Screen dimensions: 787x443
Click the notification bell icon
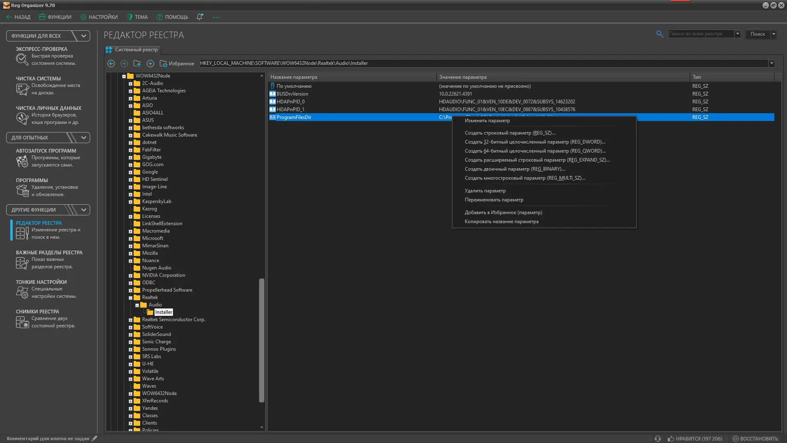pos(200,17)
